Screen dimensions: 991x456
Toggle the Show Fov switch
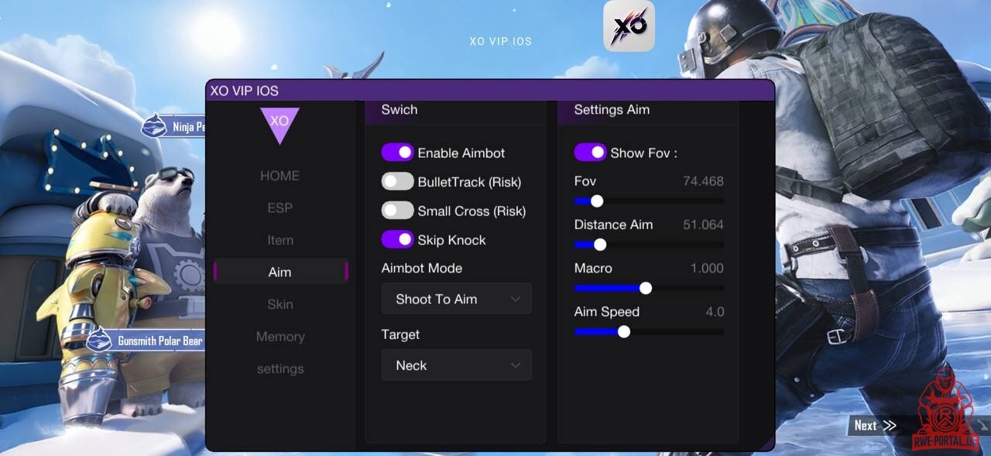(590, 153)
